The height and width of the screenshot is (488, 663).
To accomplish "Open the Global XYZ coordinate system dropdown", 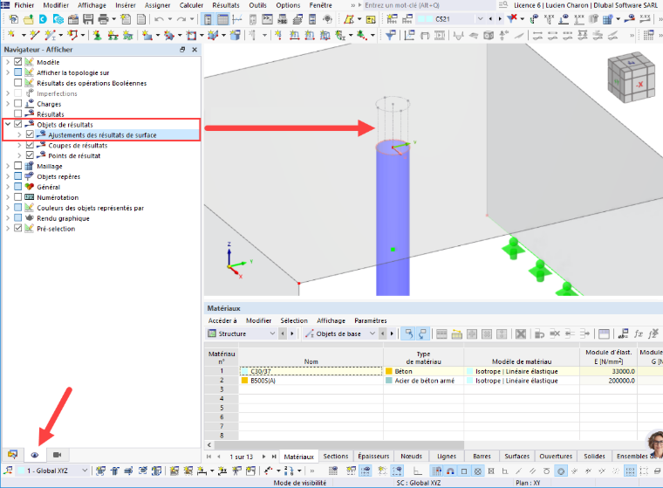I will 52,471.
